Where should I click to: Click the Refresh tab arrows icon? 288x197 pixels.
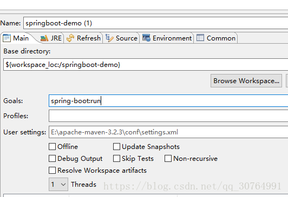(x=70, y=38)
